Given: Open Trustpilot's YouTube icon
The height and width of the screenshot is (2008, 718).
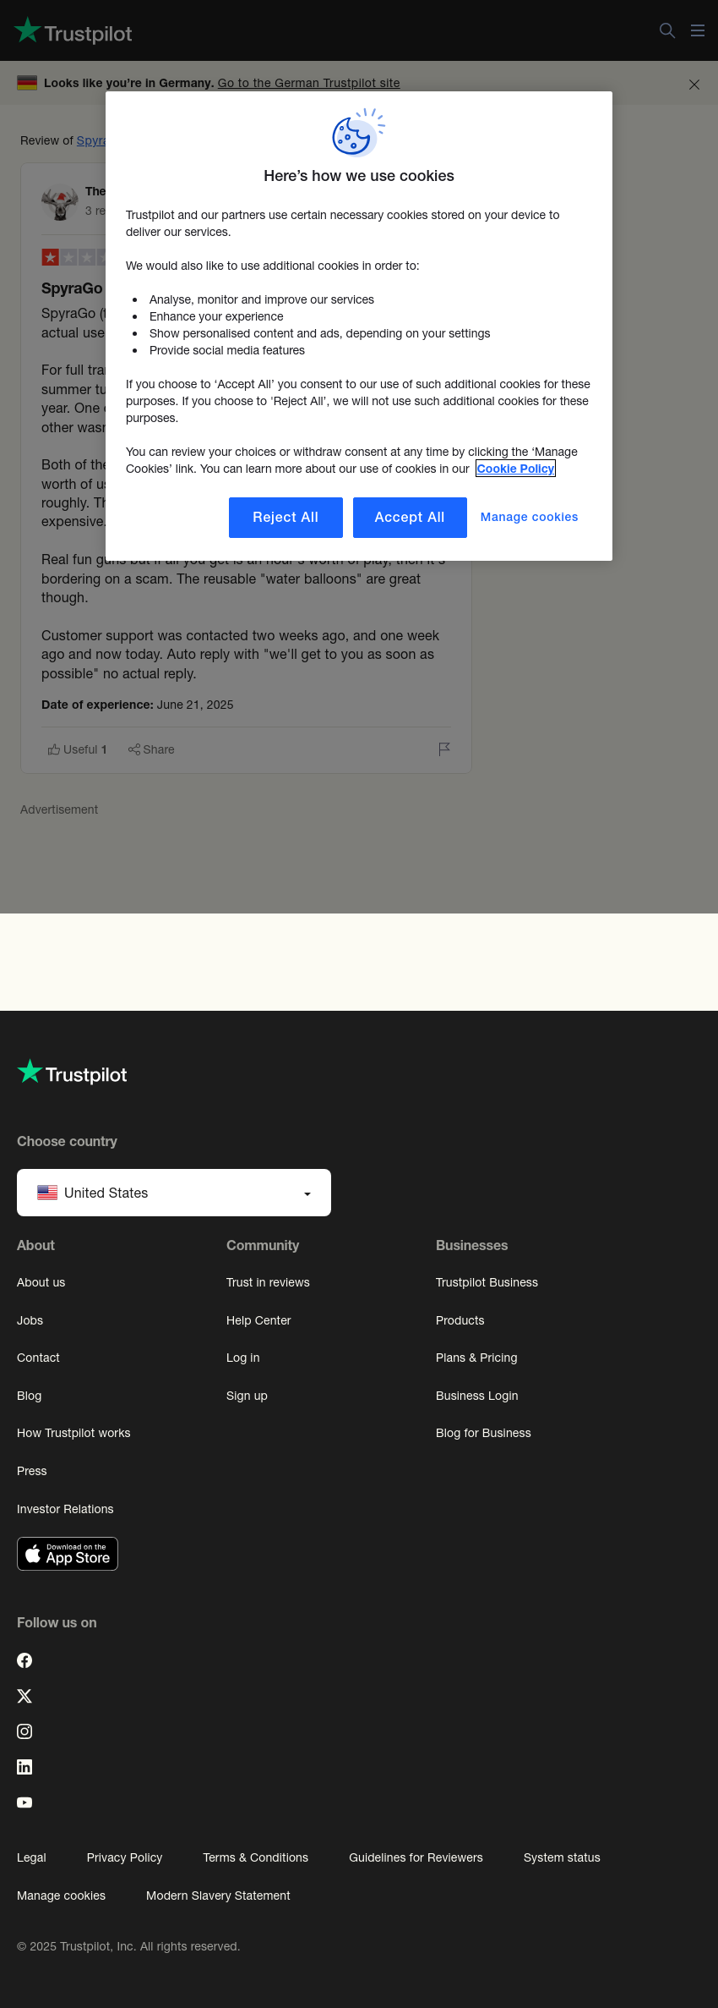Looking at the screenshot, I should (24, 1802).
